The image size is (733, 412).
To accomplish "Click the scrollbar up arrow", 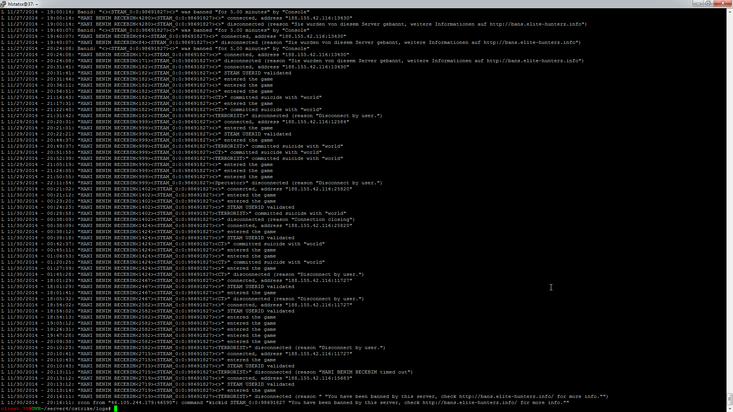I will point(730,12).
